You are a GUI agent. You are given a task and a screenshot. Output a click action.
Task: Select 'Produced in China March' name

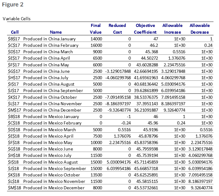pyautogui.click(x=48, y=52)
